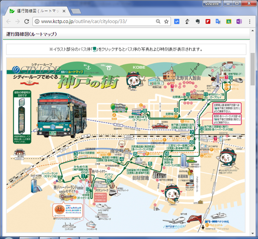Click bus stop 8 Kitano Kobo no Machi
The width and height of the screenshot is (258, 239).
point(145,112)
